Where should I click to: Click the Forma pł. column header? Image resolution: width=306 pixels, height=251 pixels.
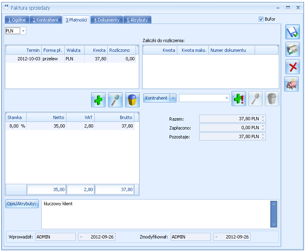point(53,50)
